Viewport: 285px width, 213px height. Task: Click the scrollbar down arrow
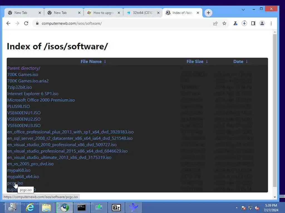275,197
